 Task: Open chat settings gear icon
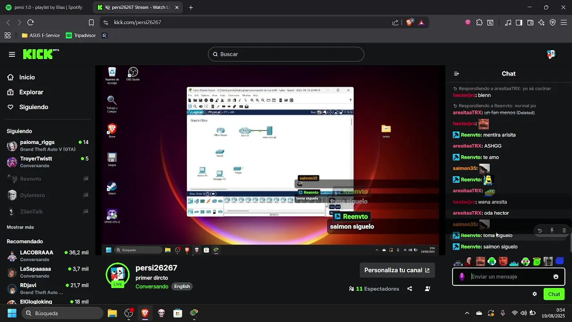(534, 294)
